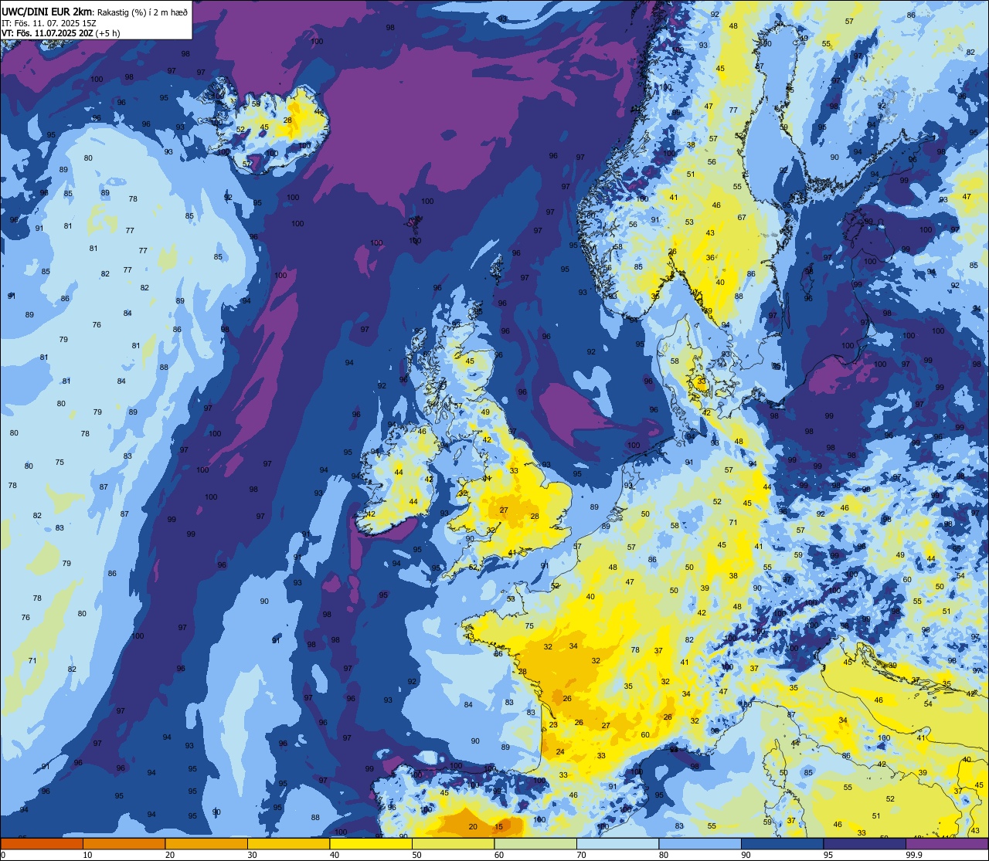989x861 pixels.
Task: Click the 'Rakastig (%) í 2 m hæð' label
Action: point(142,12)
